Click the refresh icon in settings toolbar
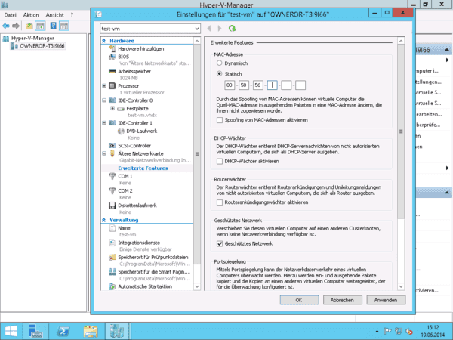This screenshot has width=453, height=340. pyautogui.click(x=232, y=29)
